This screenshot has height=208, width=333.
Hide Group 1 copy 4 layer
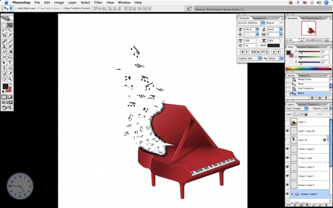pos(287,185)
